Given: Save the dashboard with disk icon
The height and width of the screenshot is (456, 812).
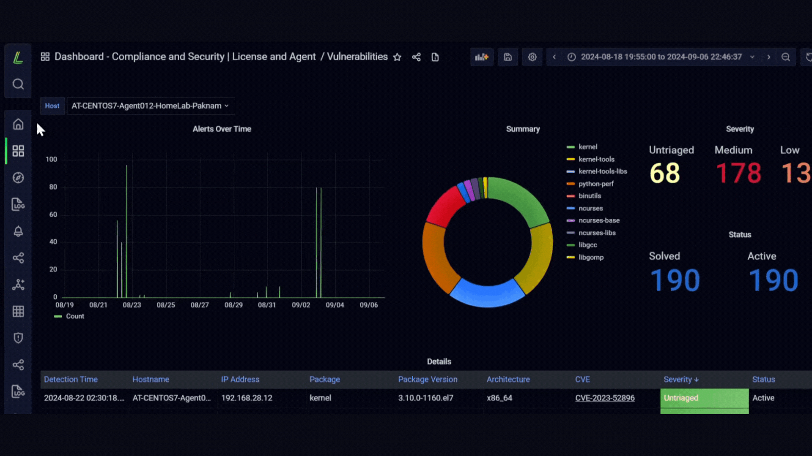Looking at the screenshot, I should tap(507, 57).
